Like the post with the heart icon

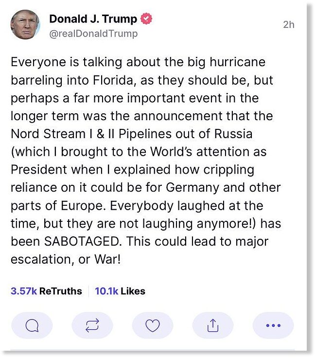coord(153,325)
